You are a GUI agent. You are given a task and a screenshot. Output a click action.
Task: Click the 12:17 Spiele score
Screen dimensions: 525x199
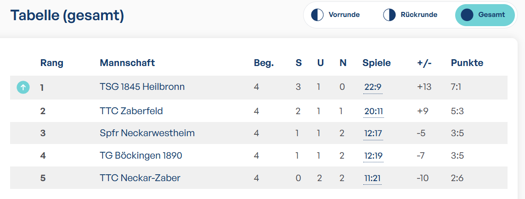click(x=373, y=133)
